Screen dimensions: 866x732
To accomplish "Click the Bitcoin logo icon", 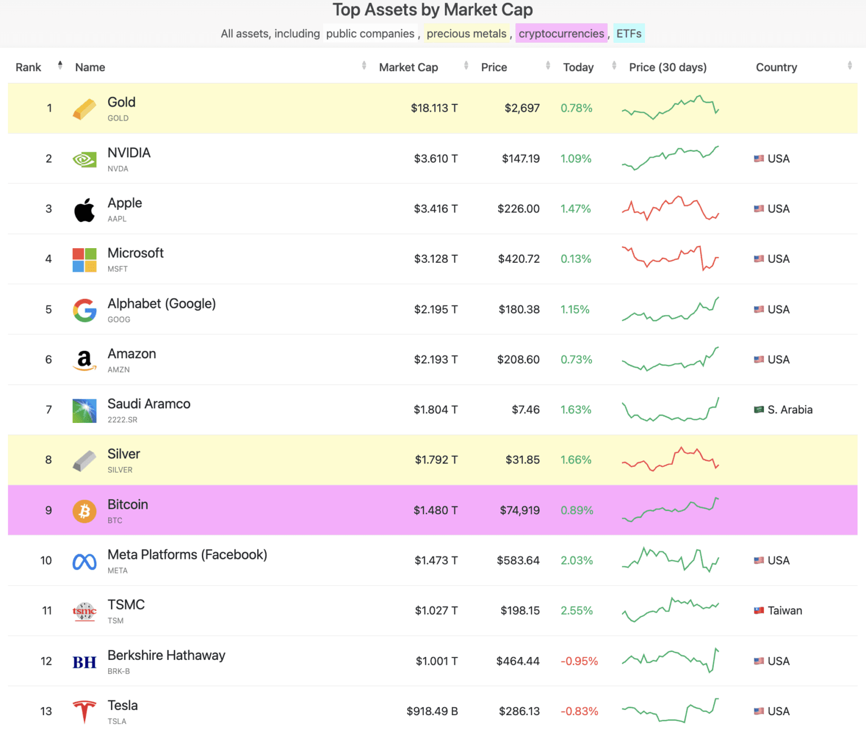I will click(85, 511).
